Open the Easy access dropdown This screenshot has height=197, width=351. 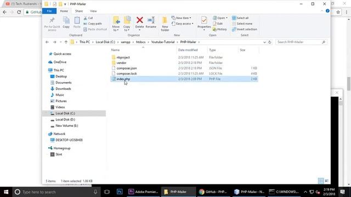tap(182, 24)
